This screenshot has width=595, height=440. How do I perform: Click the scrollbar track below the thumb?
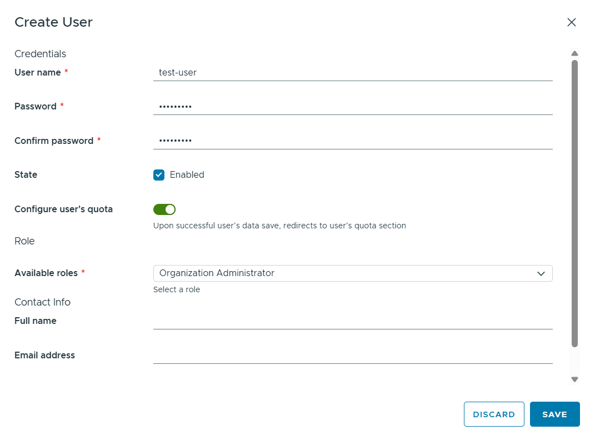pyautogui.click(x=574, y=361)
